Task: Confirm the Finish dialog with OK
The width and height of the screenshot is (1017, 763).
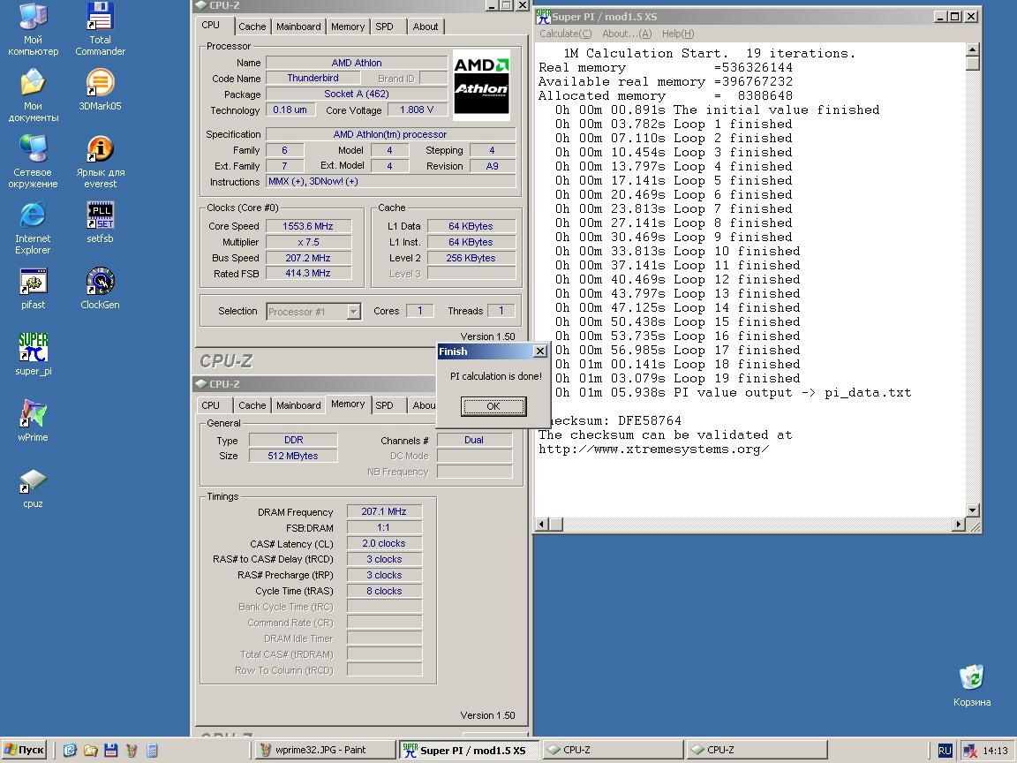Action: tap(493, 406)
